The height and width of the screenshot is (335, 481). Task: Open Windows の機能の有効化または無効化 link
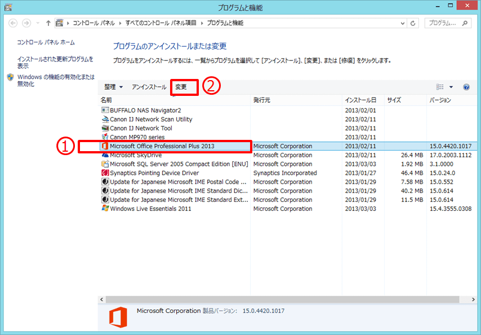click(x=56, y=81)
